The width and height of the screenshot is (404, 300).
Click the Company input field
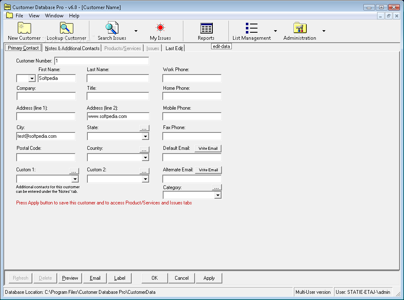coord(46,96)
